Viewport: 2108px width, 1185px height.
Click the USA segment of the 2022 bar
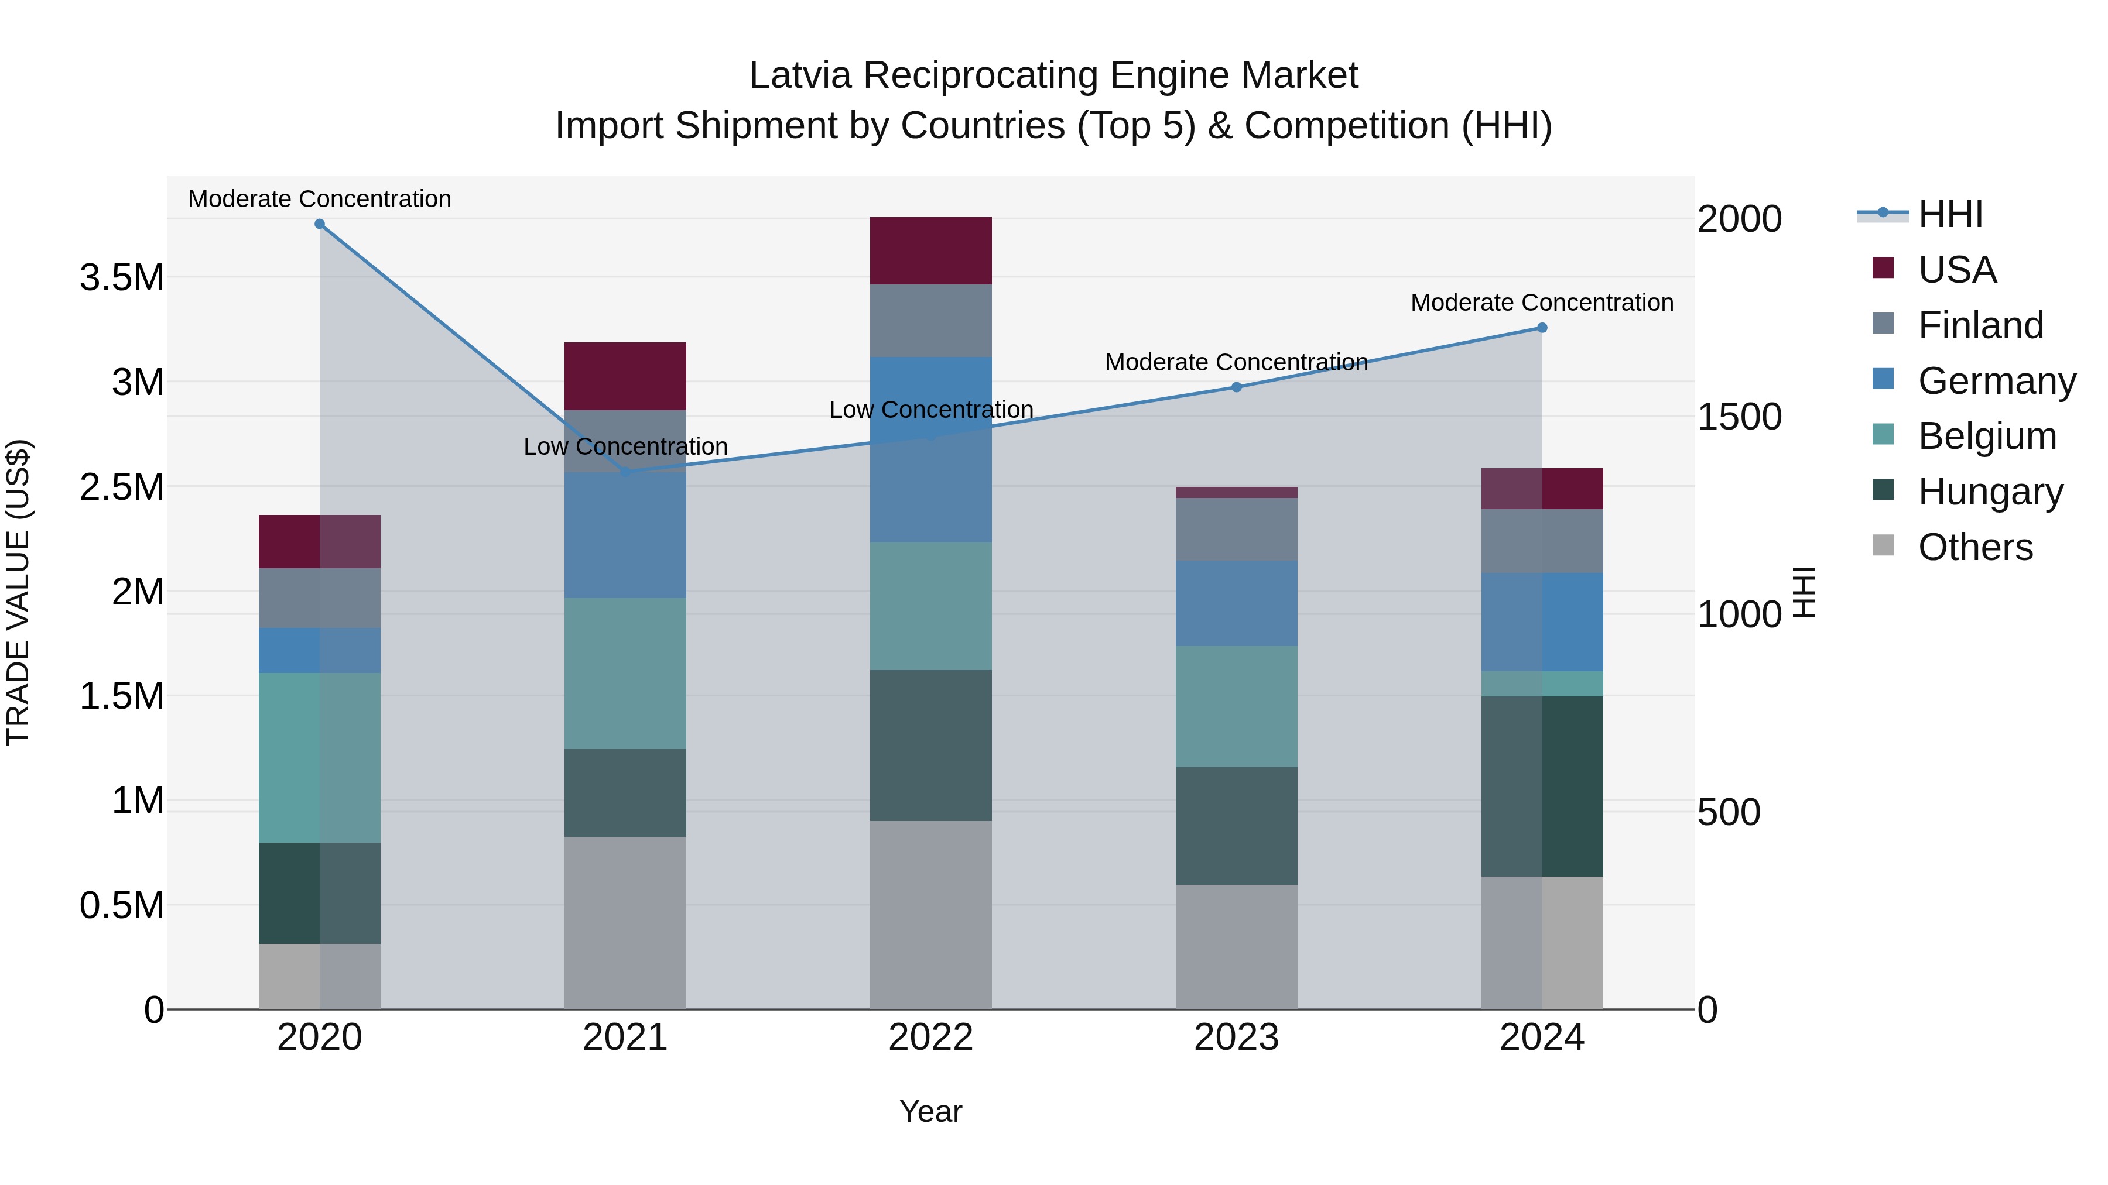[x=930, y=251]
